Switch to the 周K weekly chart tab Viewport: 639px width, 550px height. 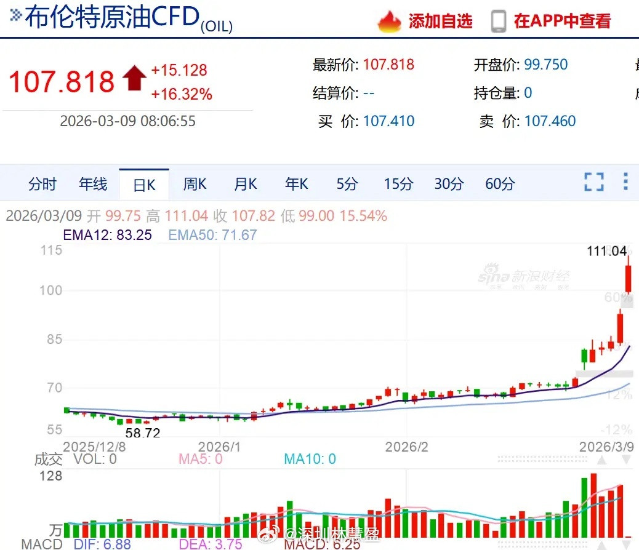(x=195, y=183)
